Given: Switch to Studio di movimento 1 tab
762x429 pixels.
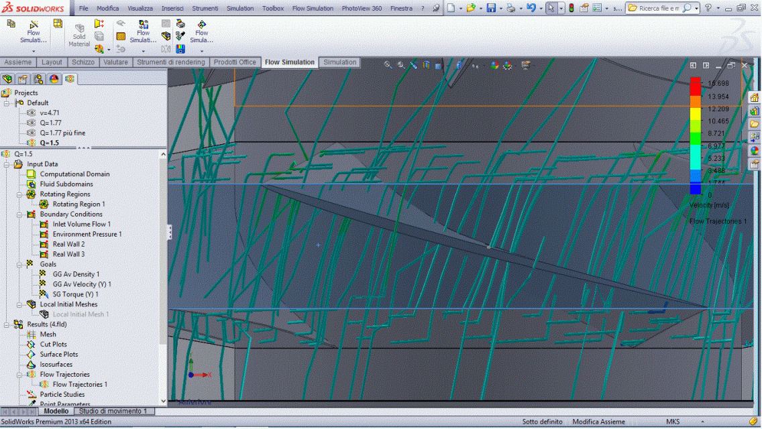Looking at the screenshot, I should point(113,411).
